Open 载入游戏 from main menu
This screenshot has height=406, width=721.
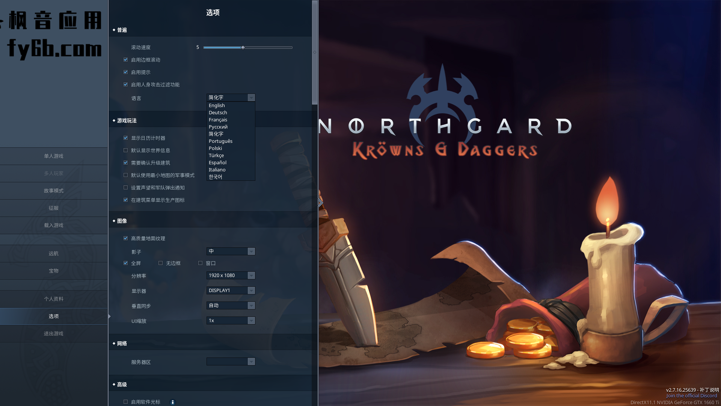[54, 225]
